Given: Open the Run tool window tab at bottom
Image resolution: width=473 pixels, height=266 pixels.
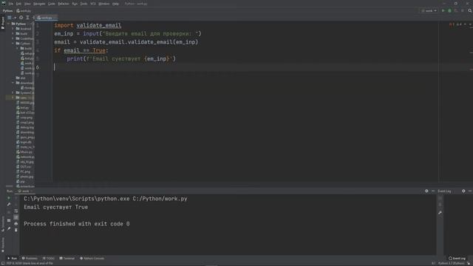Looking at the screenshot, I should point(12,259).
